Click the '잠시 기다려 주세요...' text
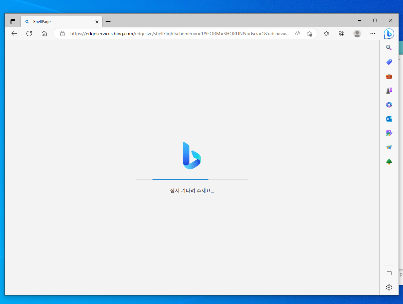The width and height of the screenshot is (403, 304). coord(192,190)
